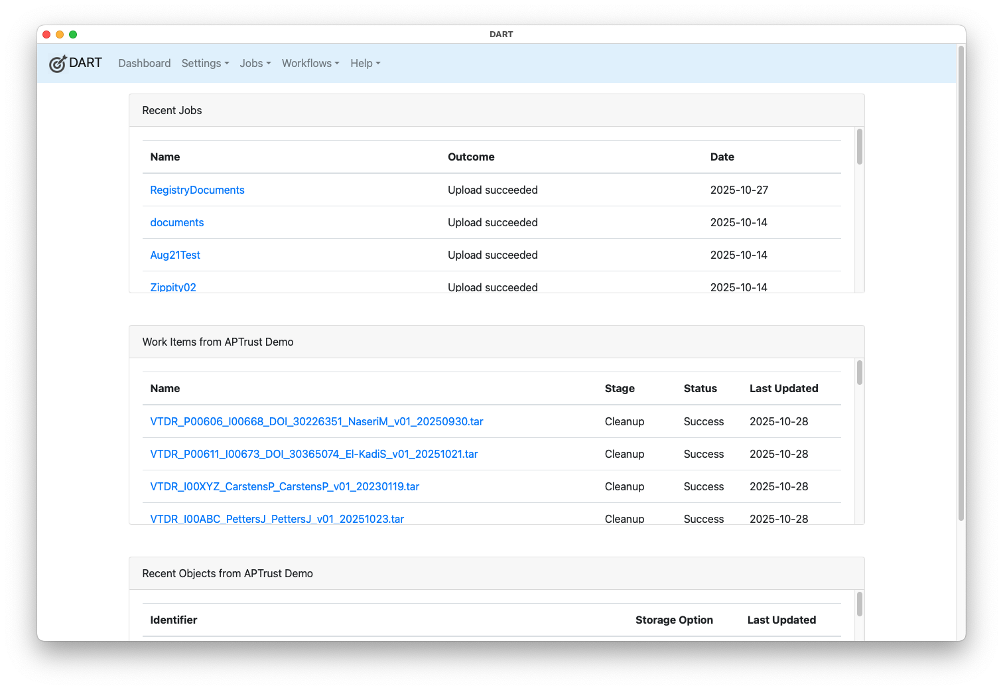Open the El-KadiS v01 20251021 tar work item
Screen dimensions: 1003x690
tap(314, 454)
